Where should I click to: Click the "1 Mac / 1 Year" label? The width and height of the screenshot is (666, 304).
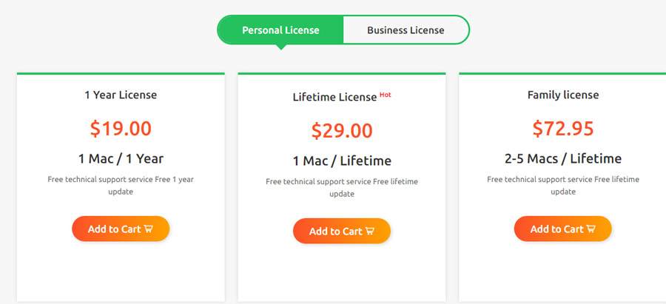pyautogui.click(x=121, y=159)
